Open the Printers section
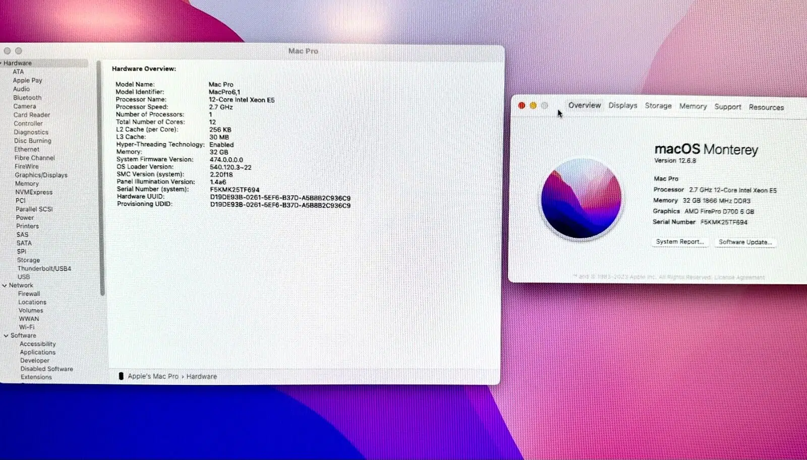The width and height of the screenshot is (807, 460). click(27, 226)
